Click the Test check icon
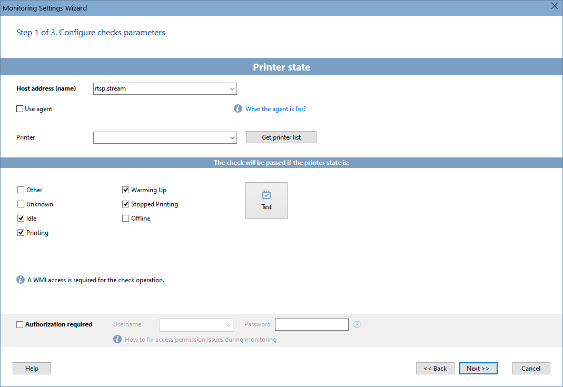 point(266,195)
